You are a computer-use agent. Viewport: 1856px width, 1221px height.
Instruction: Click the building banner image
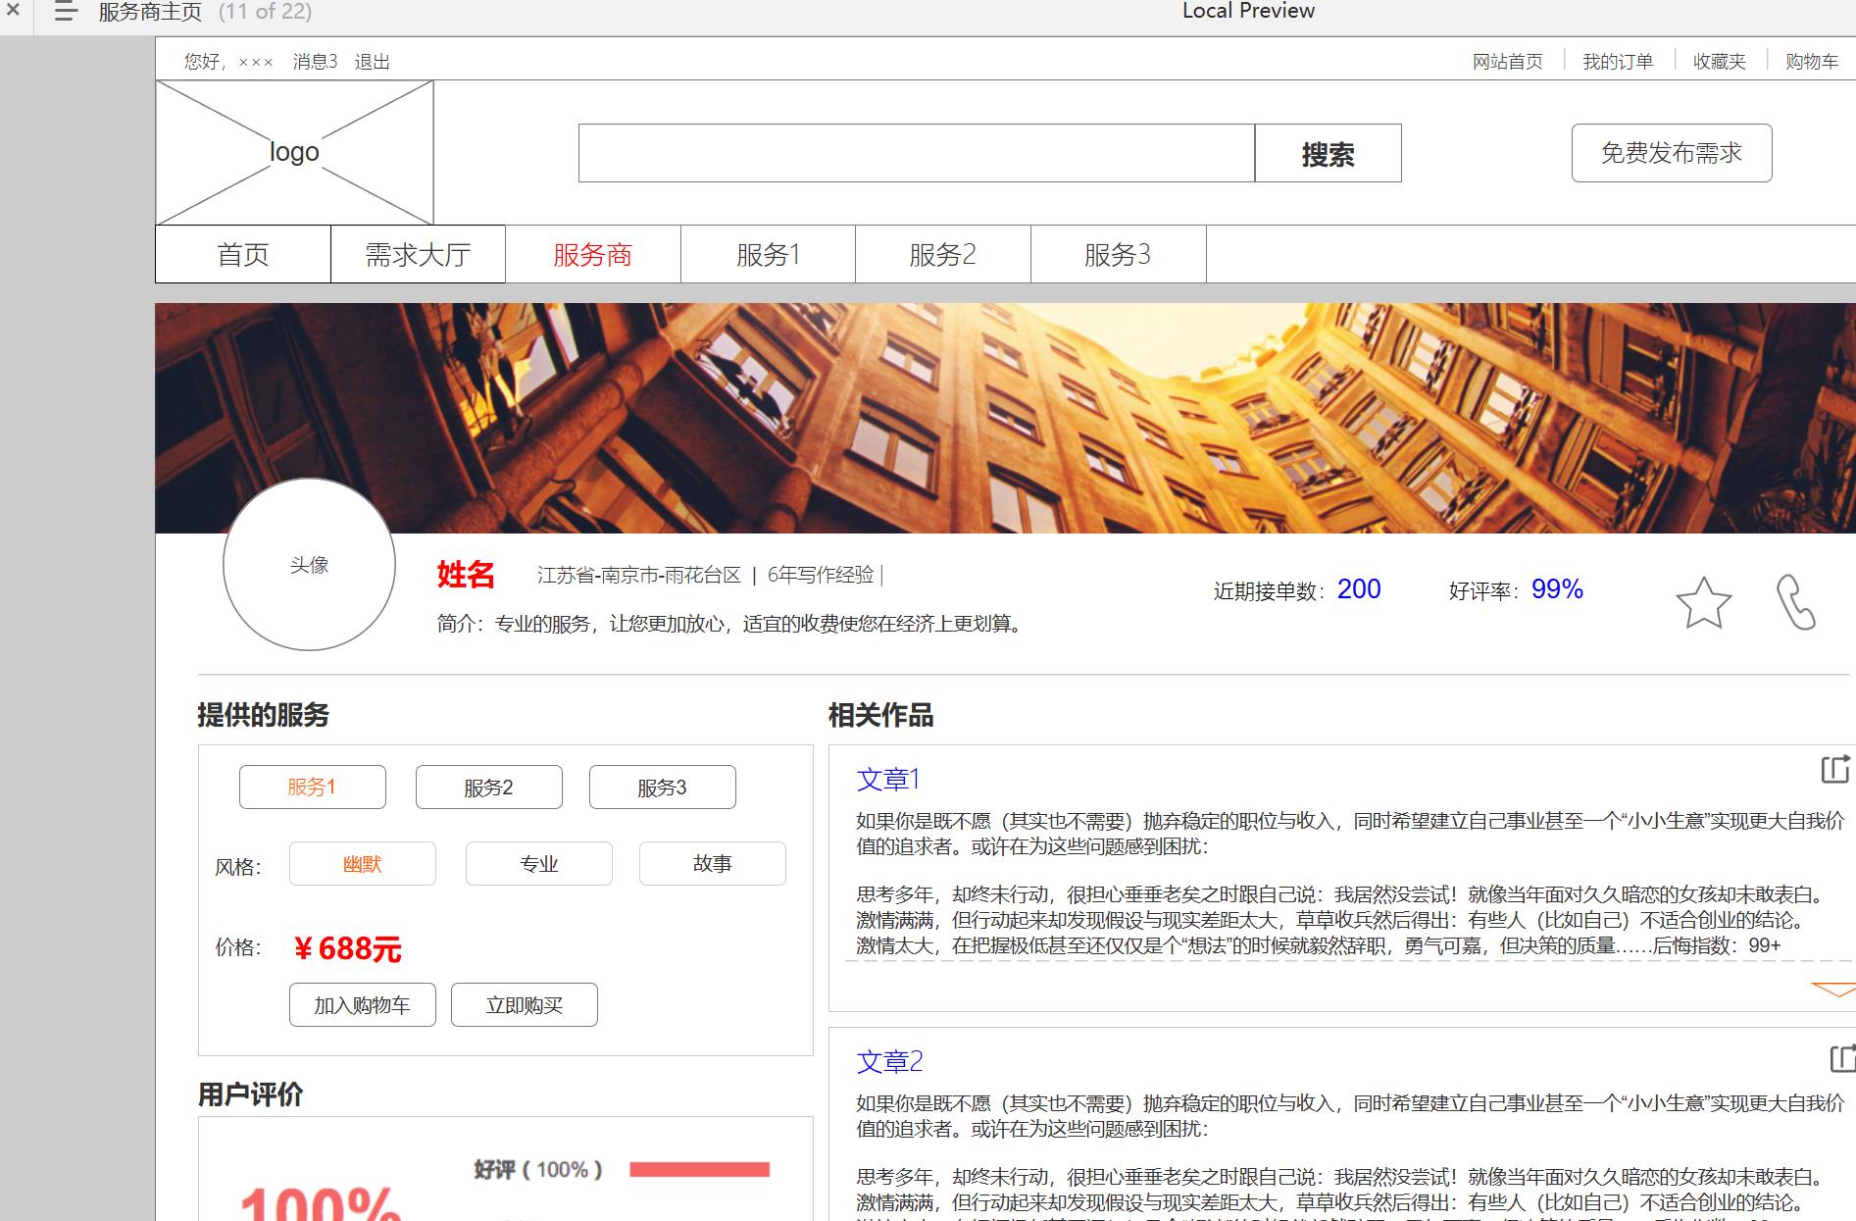click(x=1005, y=418)
